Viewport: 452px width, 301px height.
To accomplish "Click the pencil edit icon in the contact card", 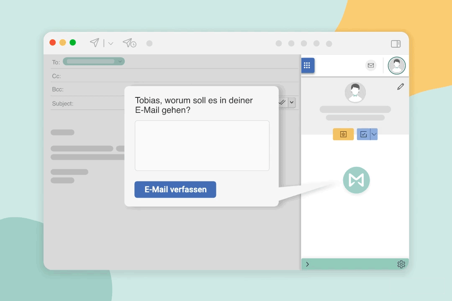I will [x=401, y=87].
